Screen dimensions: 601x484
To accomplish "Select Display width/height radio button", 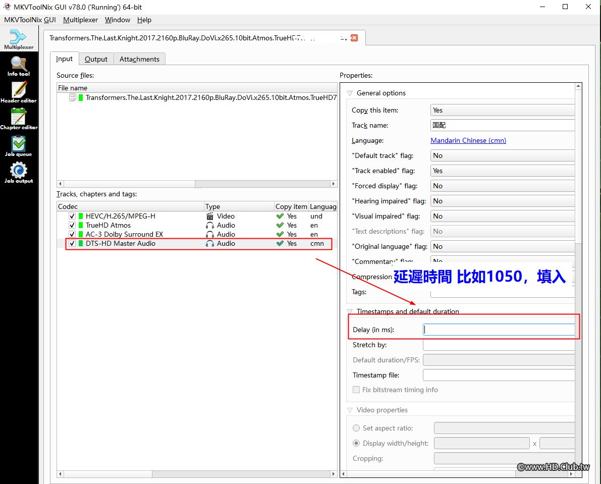I will click(356, 444).
